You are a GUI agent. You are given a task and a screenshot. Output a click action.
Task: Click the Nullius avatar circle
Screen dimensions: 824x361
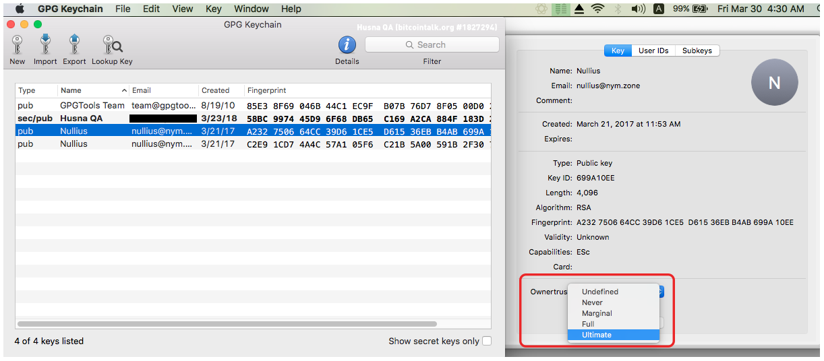pos(774,82)
